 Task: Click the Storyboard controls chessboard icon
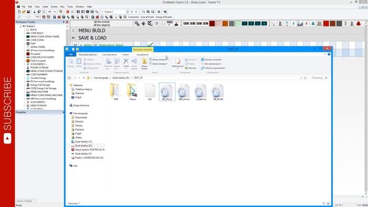pos(150,24)
